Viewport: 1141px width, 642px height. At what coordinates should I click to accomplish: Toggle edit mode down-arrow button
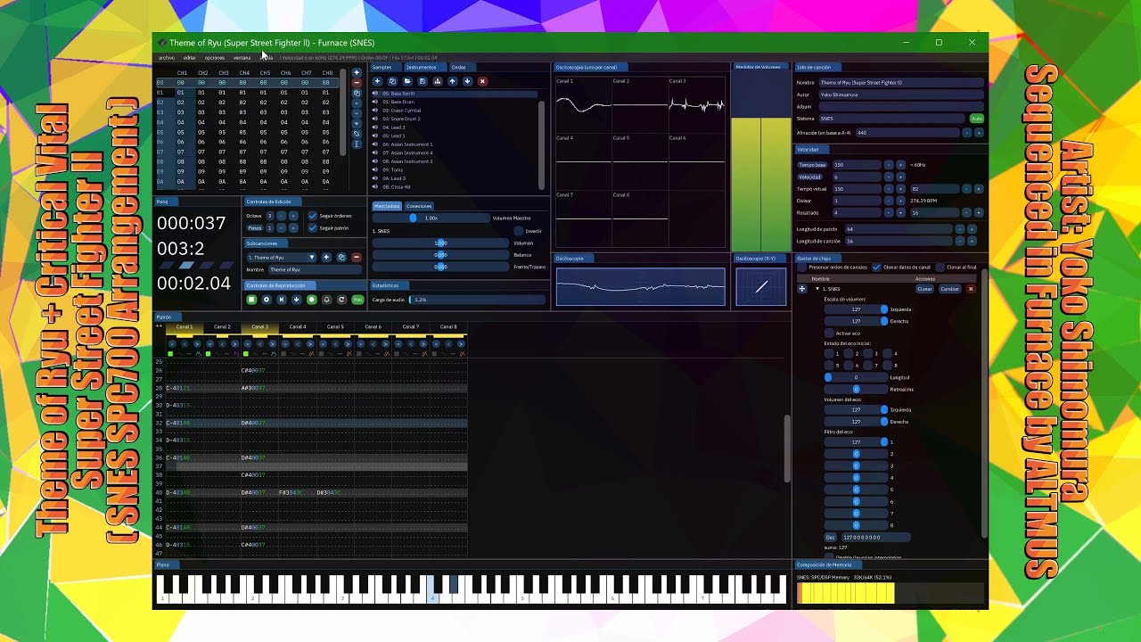297,300
